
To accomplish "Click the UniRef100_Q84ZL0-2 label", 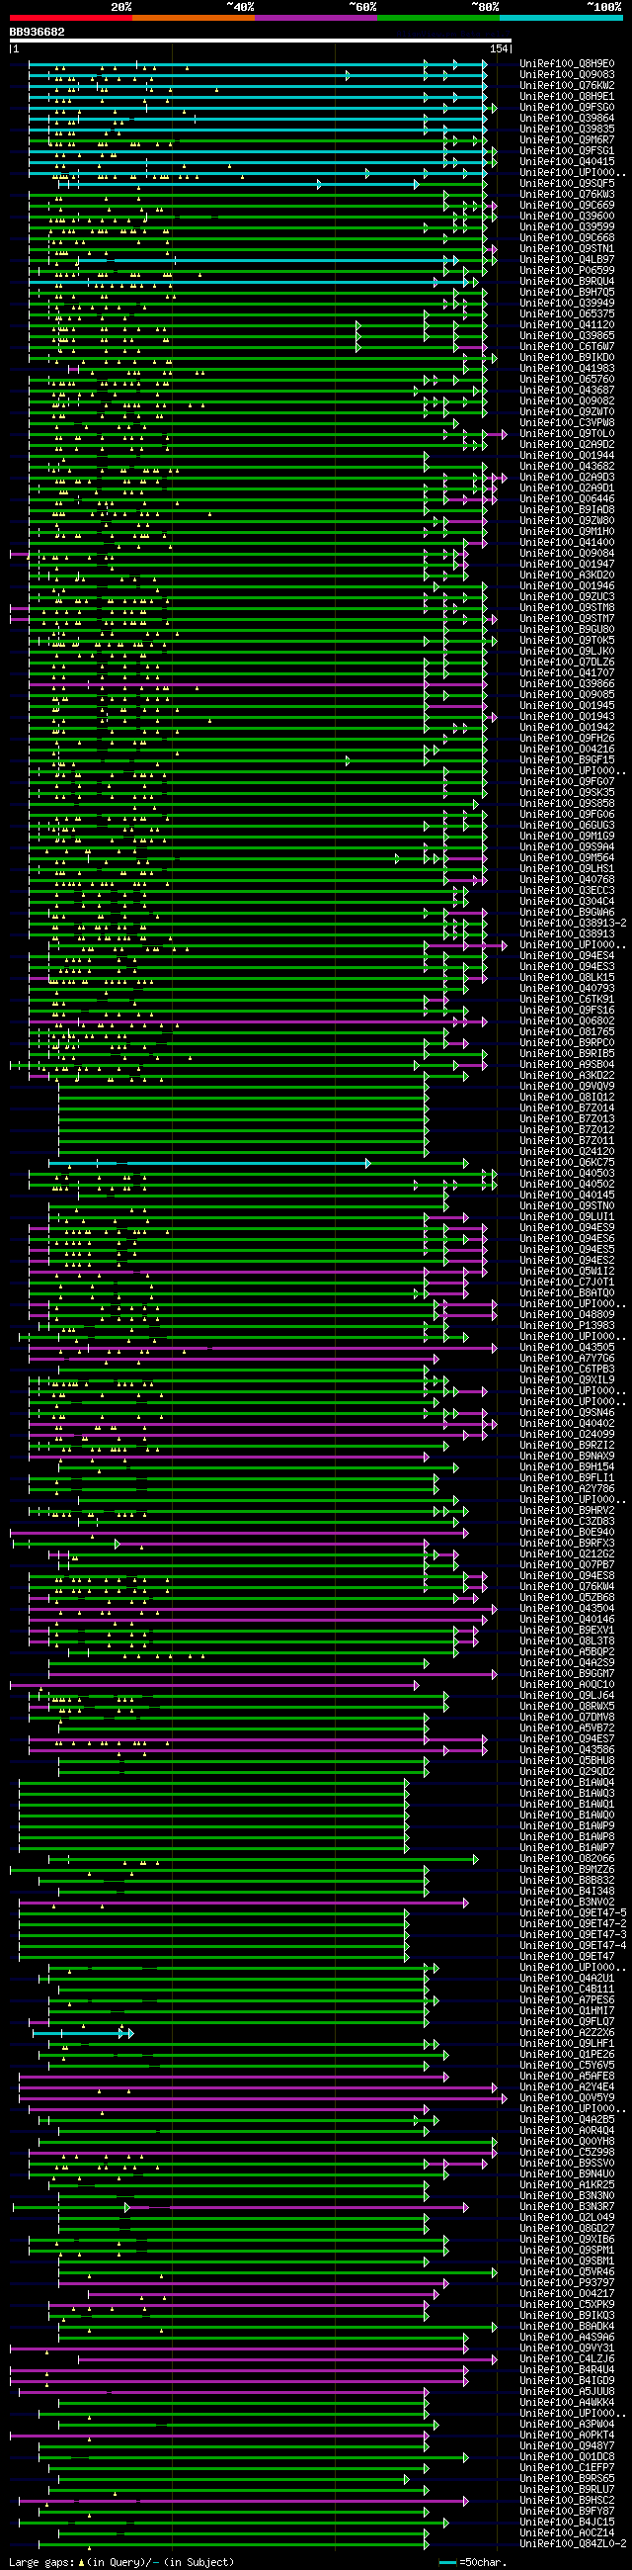I will 573,2545.
